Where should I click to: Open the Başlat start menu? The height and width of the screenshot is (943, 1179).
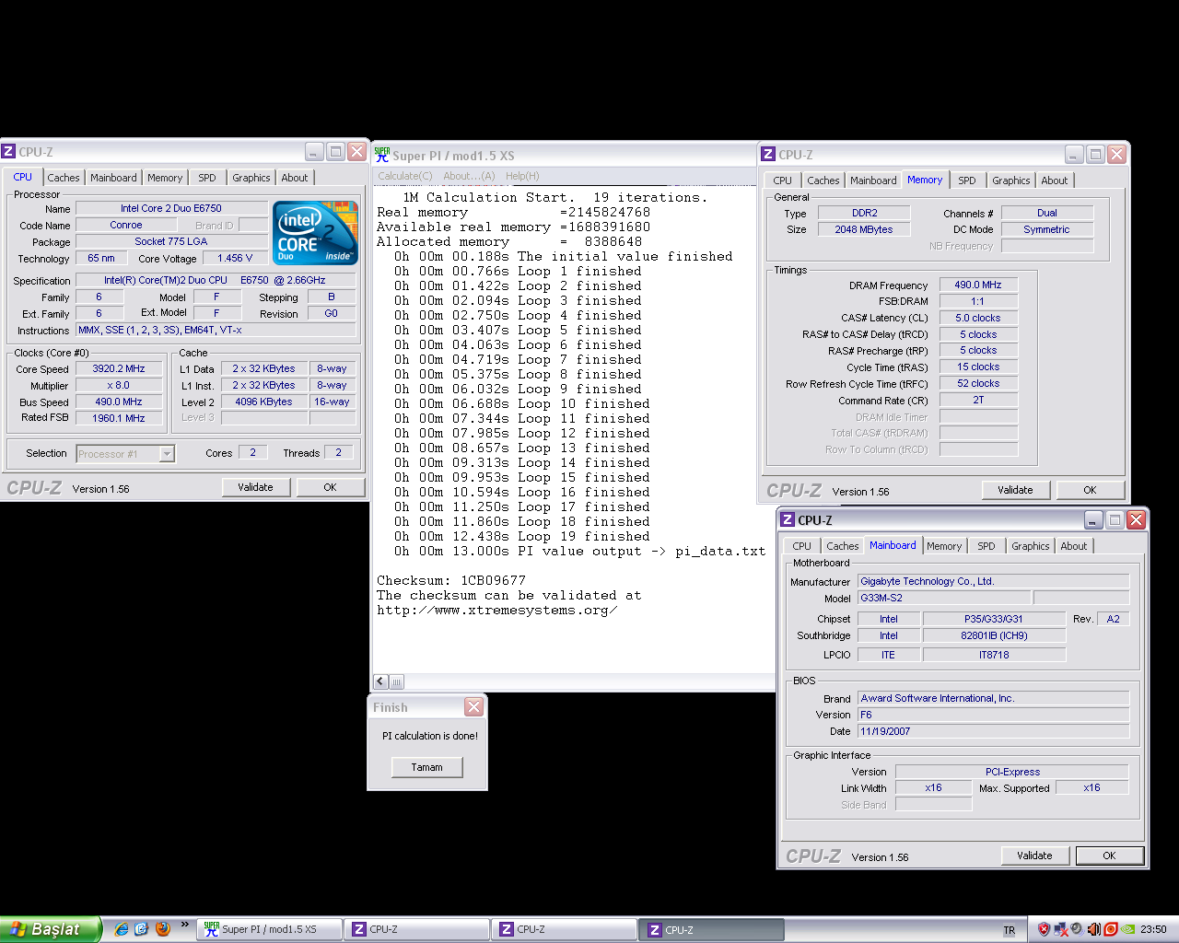tap(50, 929)
